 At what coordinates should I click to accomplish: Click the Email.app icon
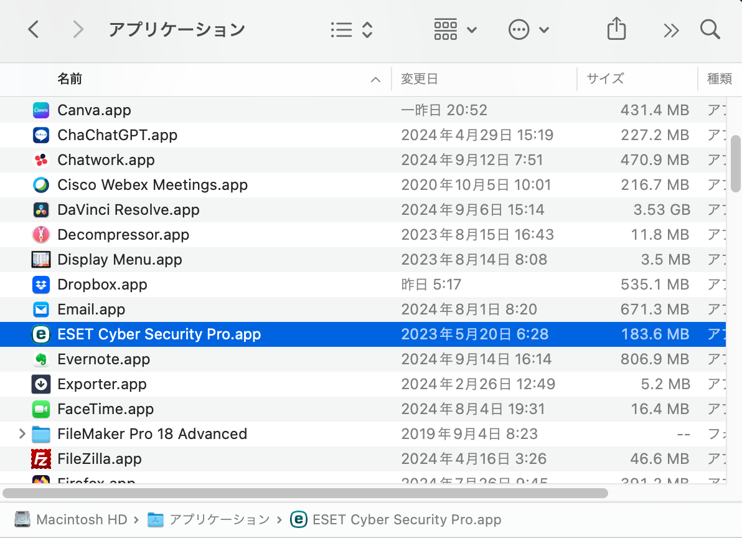(41, 309)
